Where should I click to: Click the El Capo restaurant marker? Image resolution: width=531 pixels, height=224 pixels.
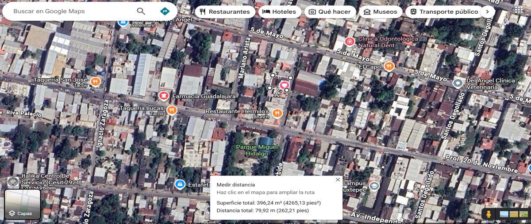point(389,66)
